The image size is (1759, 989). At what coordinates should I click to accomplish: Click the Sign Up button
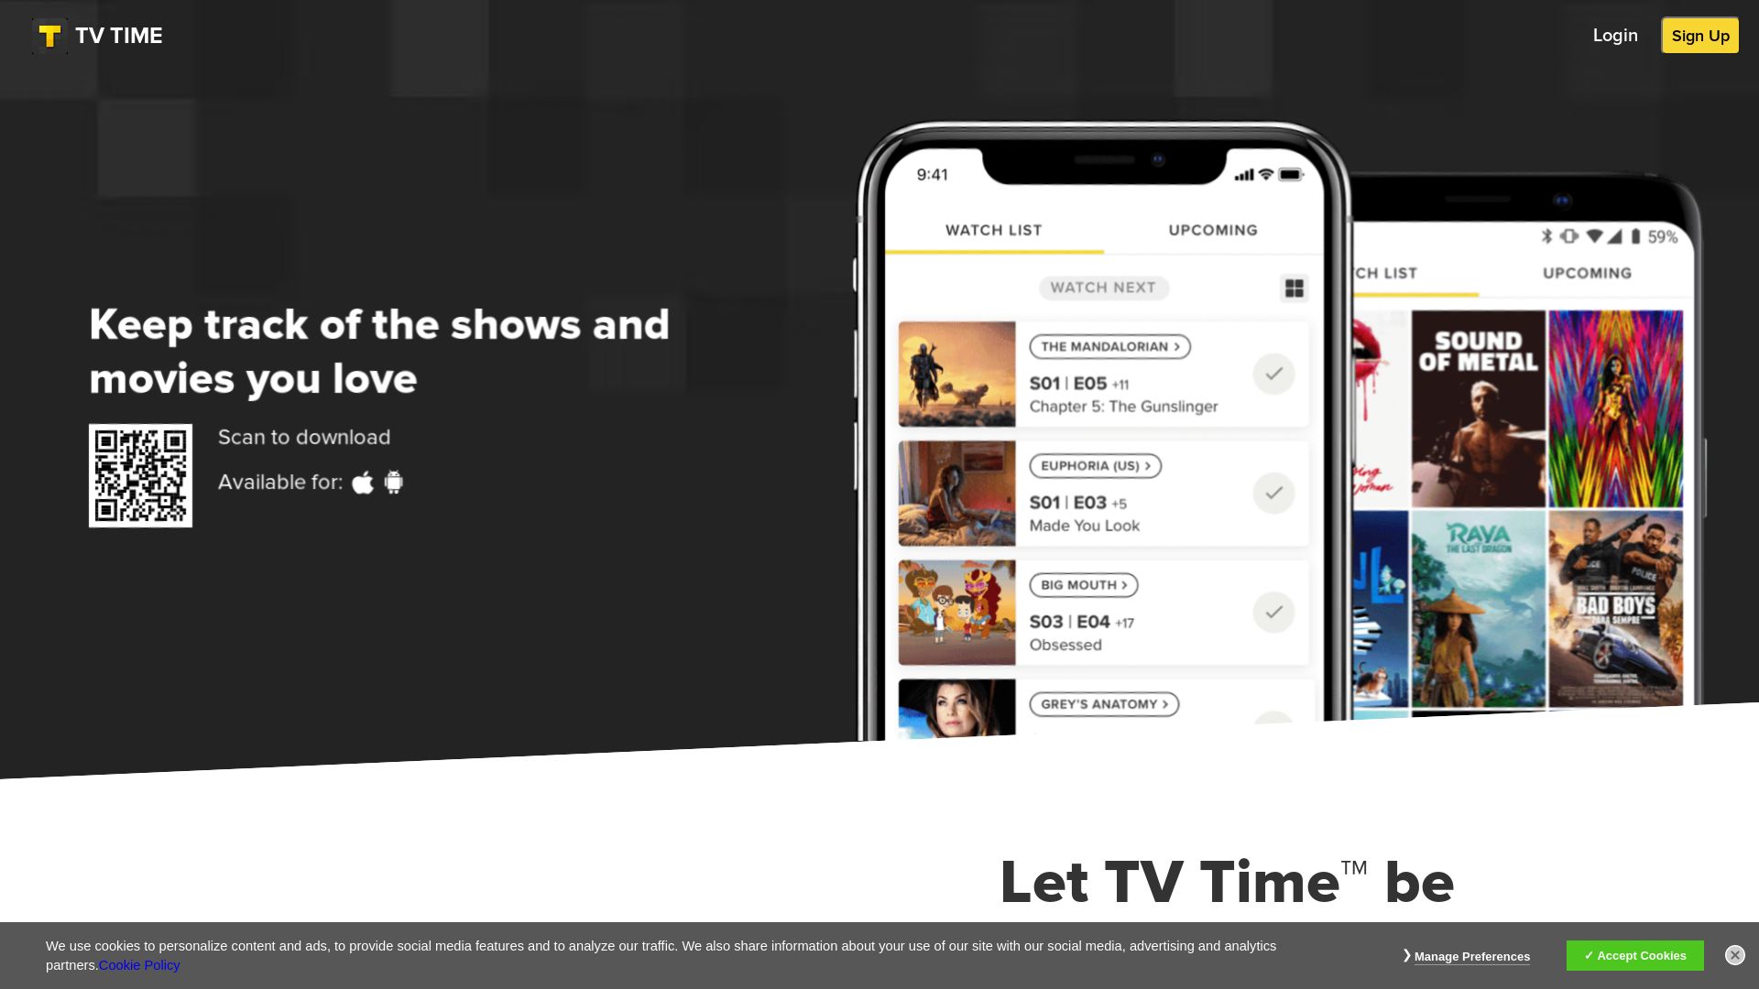coord(1699,35)
